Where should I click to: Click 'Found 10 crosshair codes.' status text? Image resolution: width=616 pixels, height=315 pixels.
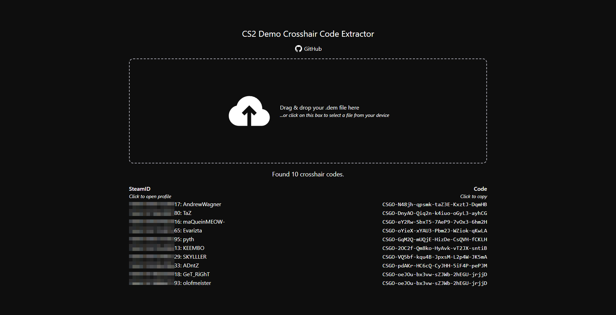point(308,174)
